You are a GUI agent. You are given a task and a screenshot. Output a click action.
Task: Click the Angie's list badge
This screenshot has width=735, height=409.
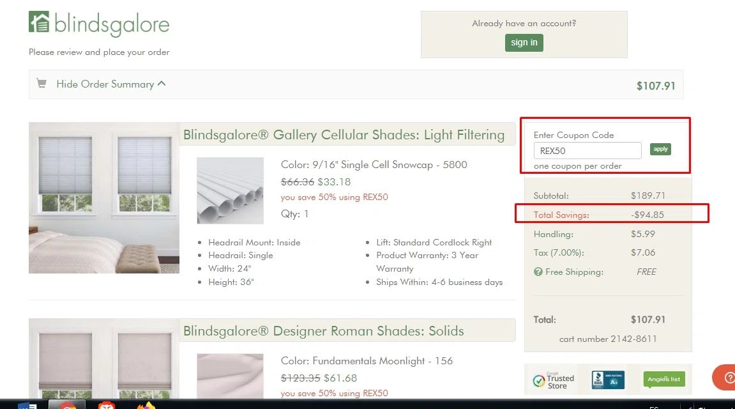point(663,379)
